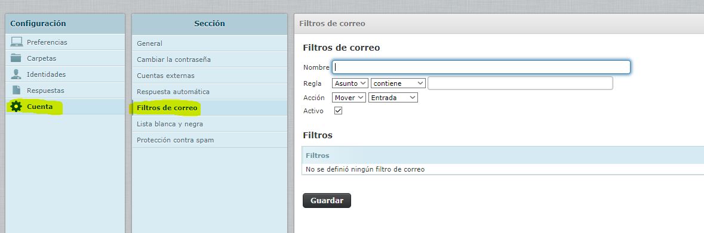Open the Asunto rule field dropdown
This screenshot has width=704, height=233.
tap(350, 83)
